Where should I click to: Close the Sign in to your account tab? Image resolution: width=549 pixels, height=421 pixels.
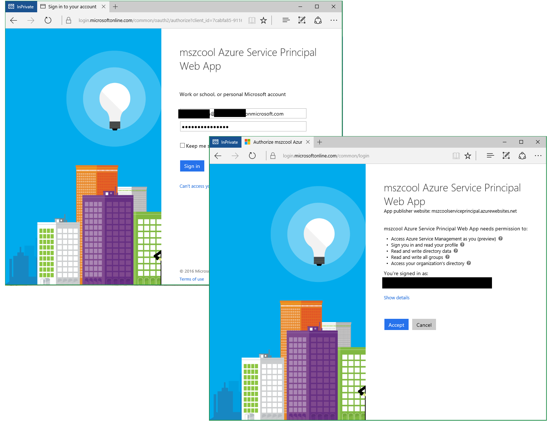pos(104,6)
